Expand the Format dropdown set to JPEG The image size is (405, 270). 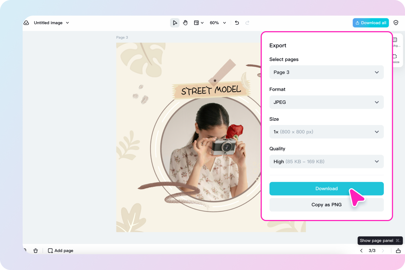326,102
